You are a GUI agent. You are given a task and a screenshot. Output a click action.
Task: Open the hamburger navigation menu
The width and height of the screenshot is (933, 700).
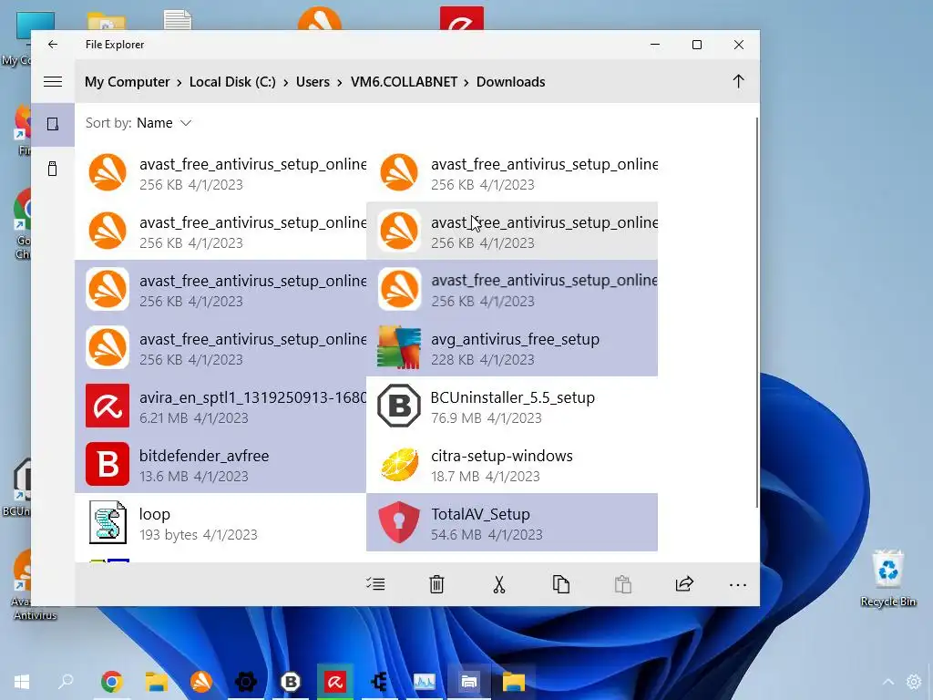(53, 81)
